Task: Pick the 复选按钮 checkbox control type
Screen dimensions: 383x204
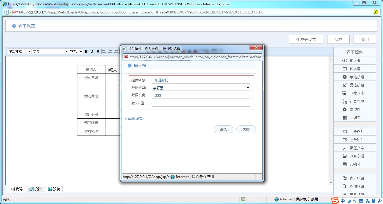Action: pyautogui.click(x=354, y=85)
